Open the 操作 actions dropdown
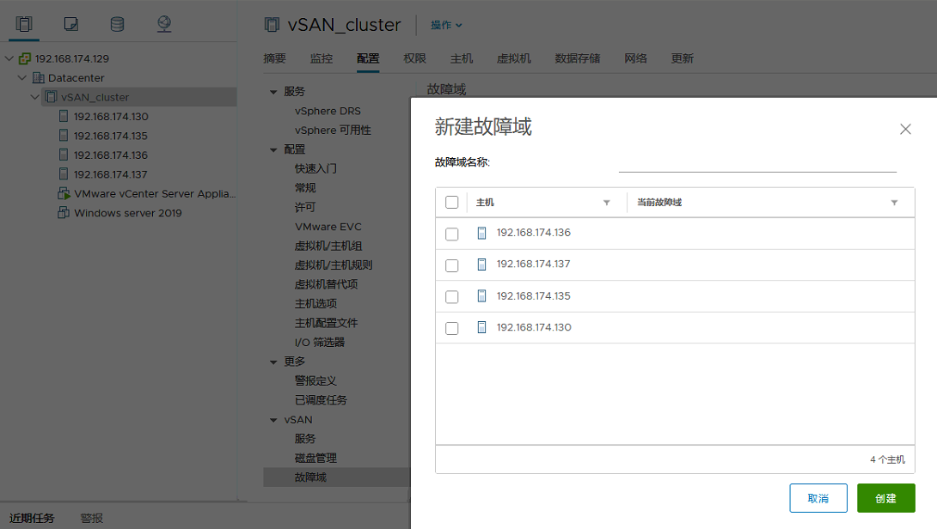Viewport: 937px width, 529px height. tap(446, 25)
